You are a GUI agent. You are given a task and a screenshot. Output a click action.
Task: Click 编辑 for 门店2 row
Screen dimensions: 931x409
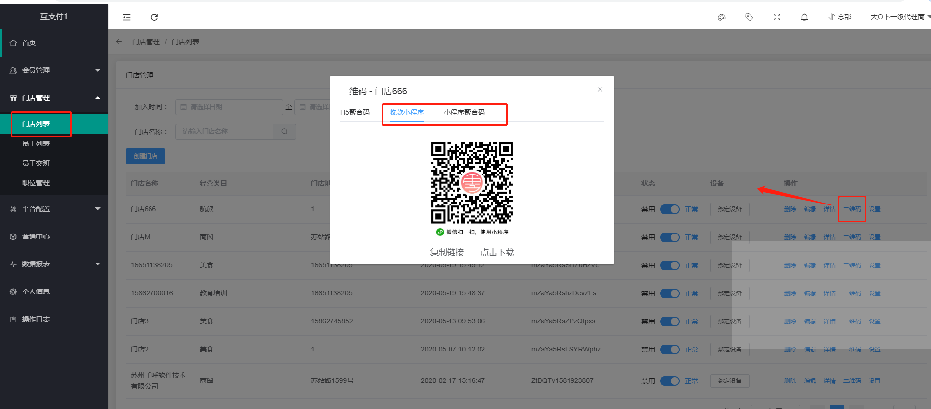(x=810, y=350)
